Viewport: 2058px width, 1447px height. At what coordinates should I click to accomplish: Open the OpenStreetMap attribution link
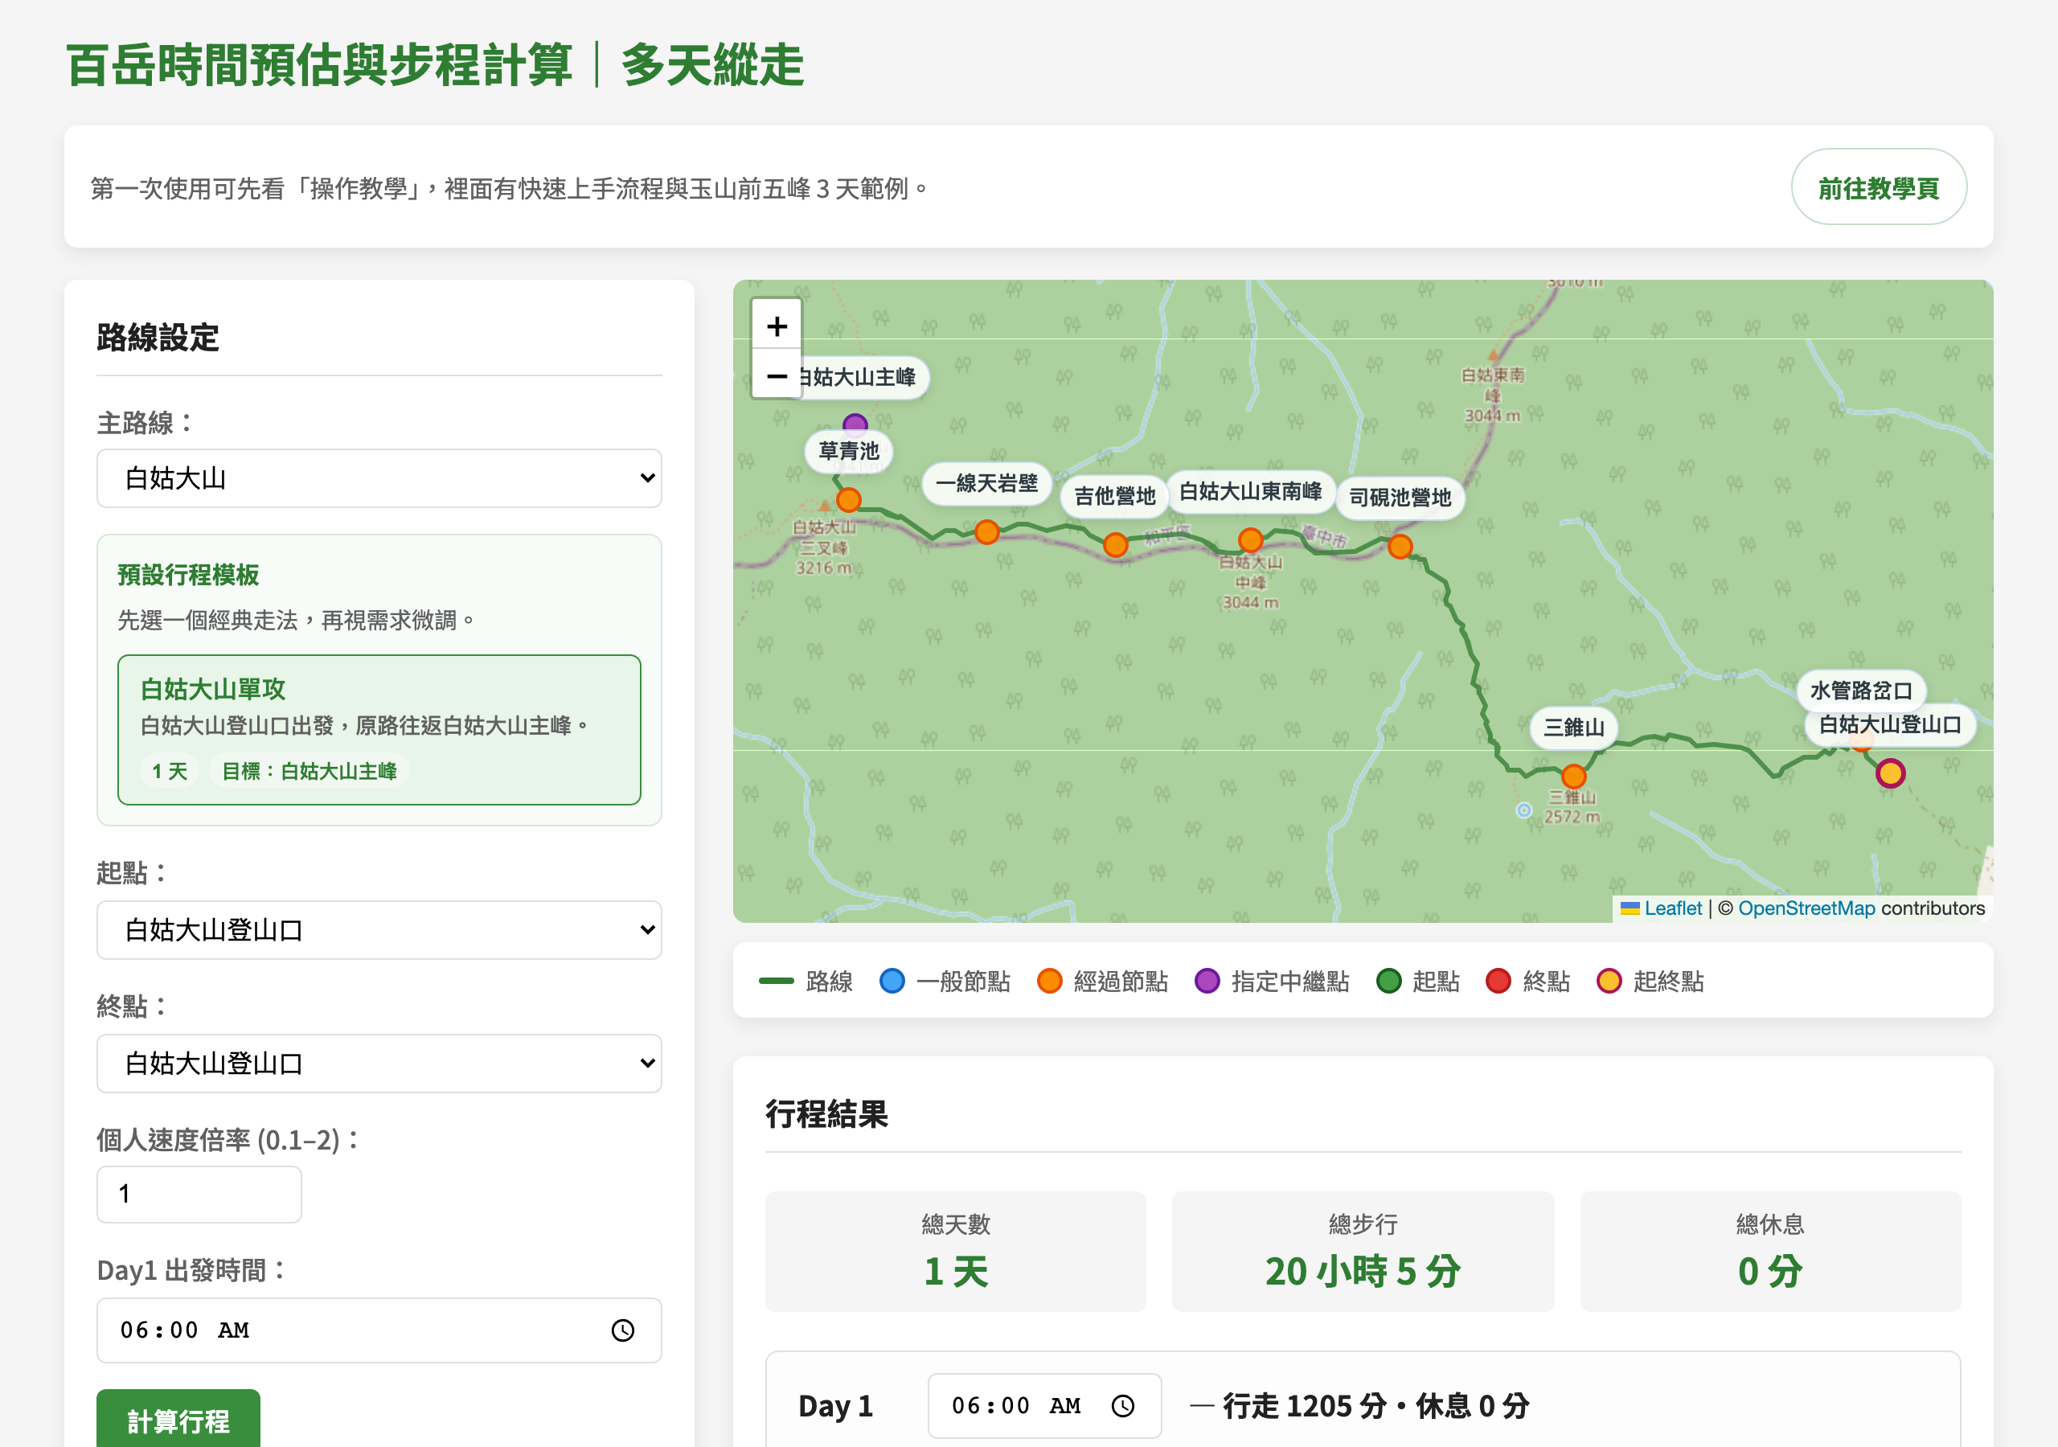[x=1806, y=908]
